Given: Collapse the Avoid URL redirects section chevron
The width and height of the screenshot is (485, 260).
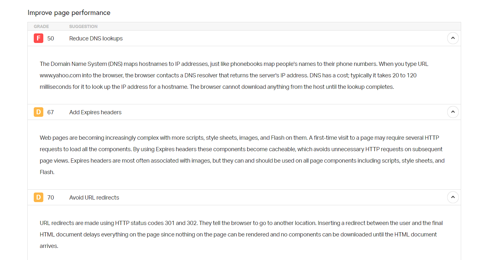Looking at the screenshot, I should (453, 197).
